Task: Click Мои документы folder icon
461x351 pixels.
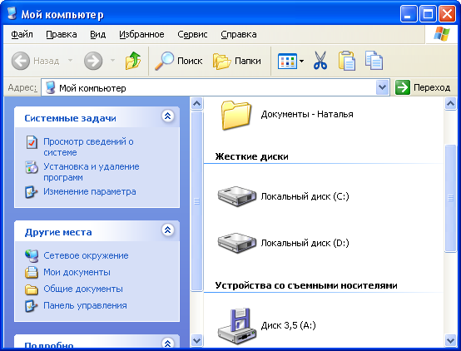Action: tap(32, 273)
